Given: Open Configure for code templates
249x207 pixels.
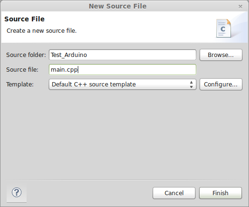Looking at the screenshot, I should 221,84.
